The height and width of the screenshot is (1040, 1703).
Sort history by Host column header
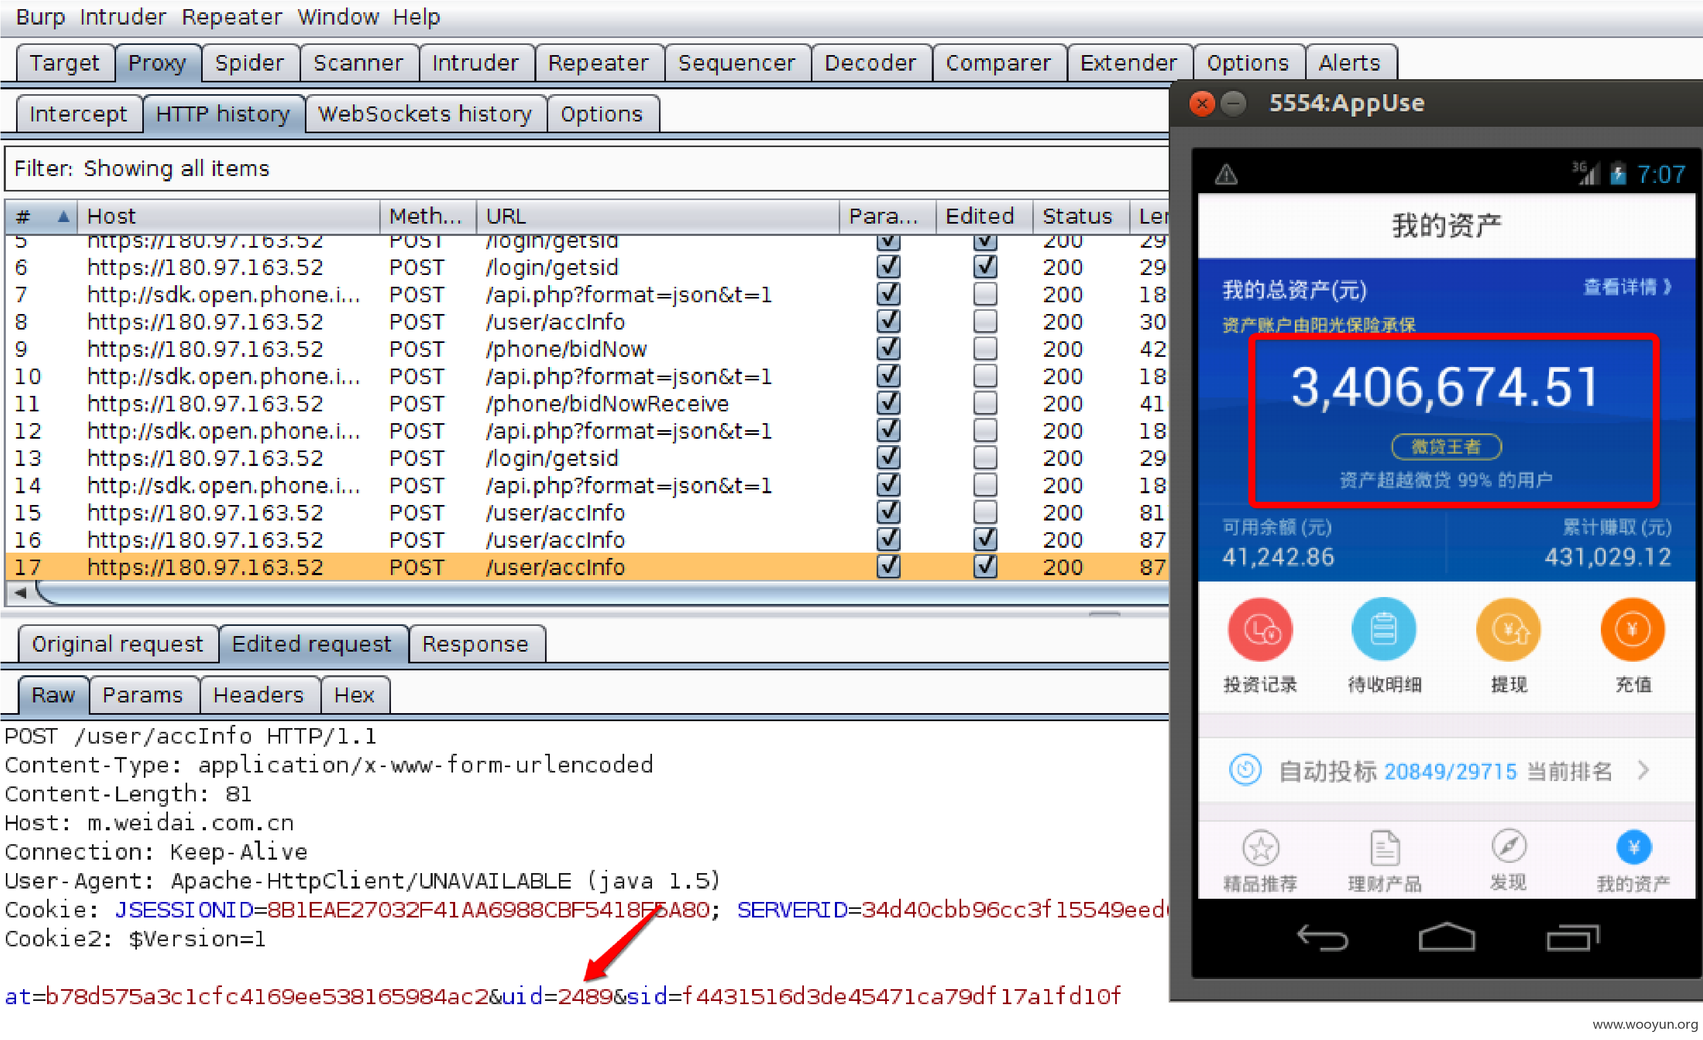tap(228, 217)
